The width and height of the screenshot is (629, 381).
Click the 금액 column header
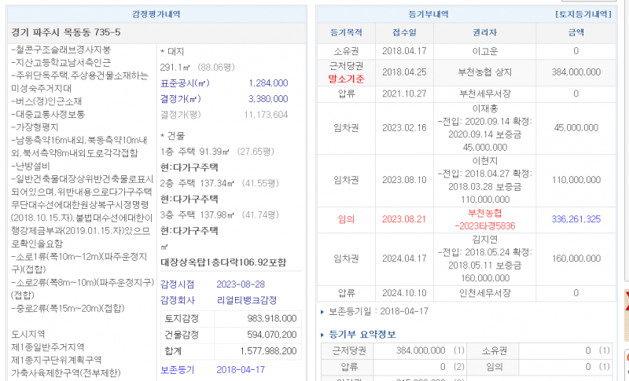tap(576, 33)
